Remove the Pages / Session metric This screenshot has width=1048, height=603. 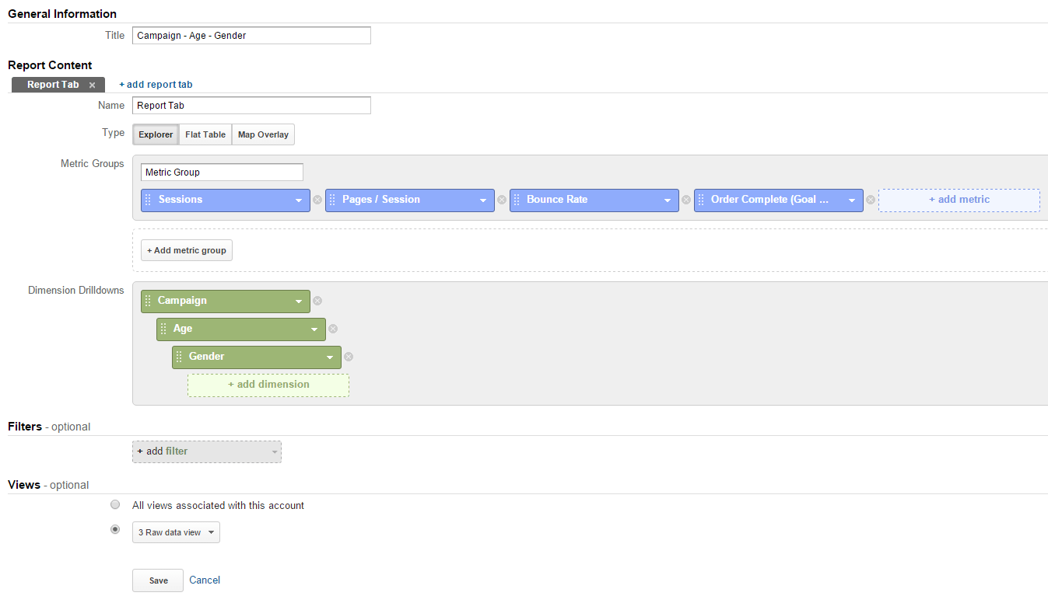click(x=502, y=200)
